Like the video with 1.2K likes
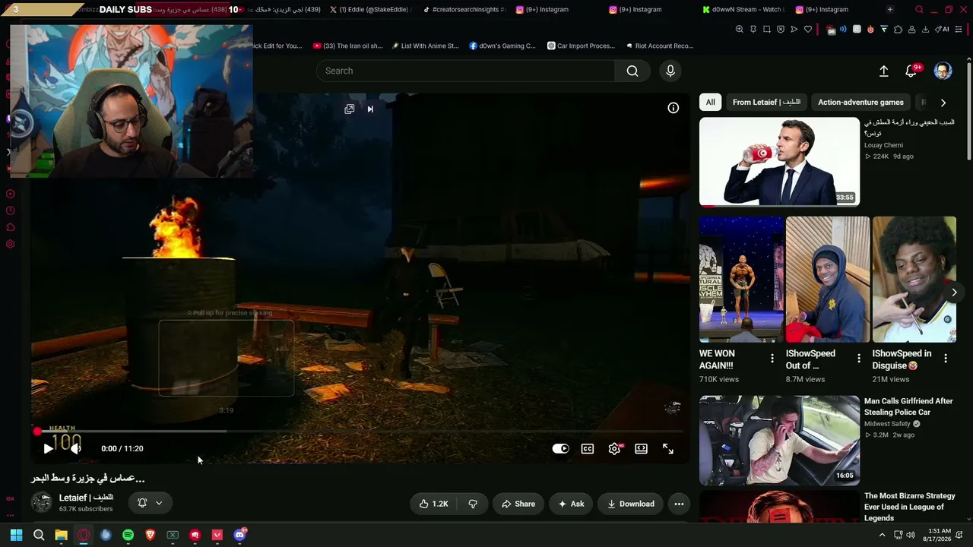The height and width of the screenshot is (547, 973). (x=433, y=504)
